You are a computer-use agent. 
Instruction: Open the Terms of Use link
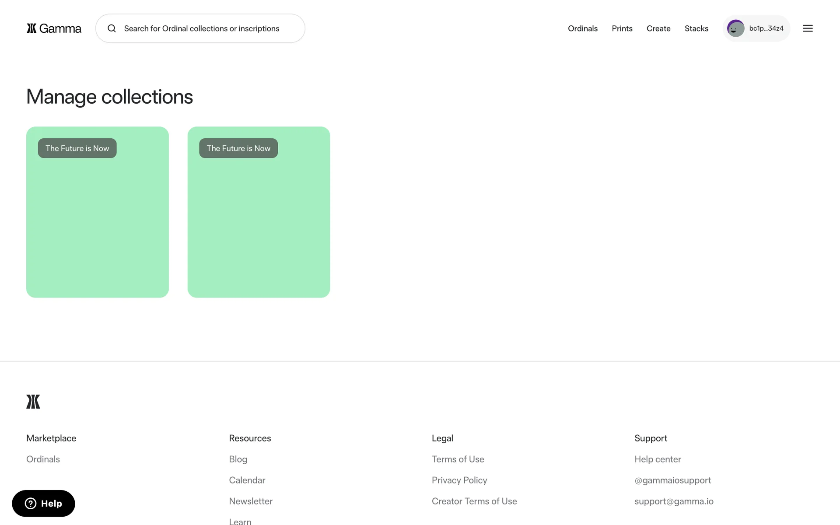458,459
